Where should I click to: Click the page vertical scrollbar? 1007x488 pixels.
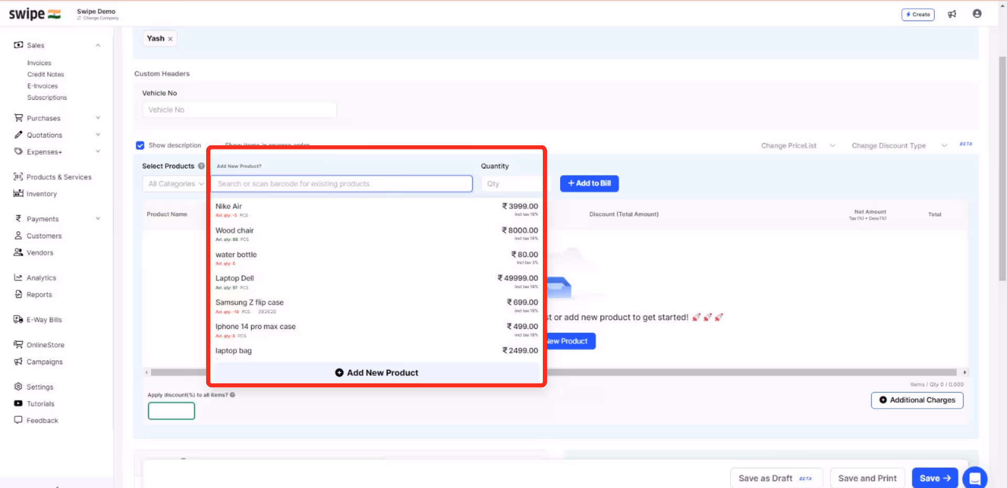click(x=1002, y=168)
